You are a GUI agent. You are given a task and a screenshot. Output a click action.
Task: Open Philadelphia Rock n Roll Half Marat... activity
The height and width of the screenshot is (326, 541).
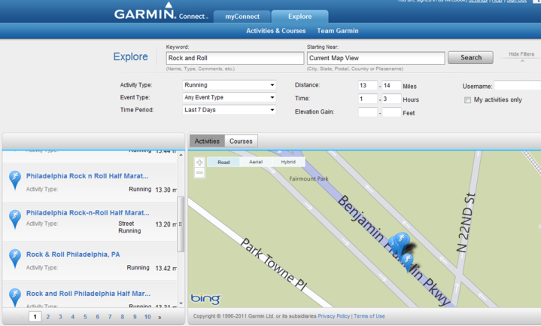(x=87, y=175)
